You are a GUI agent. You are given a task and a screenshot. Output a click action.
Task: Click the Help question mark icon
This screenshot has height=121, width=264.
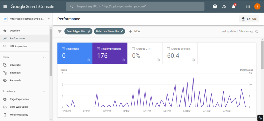point(215,6)
